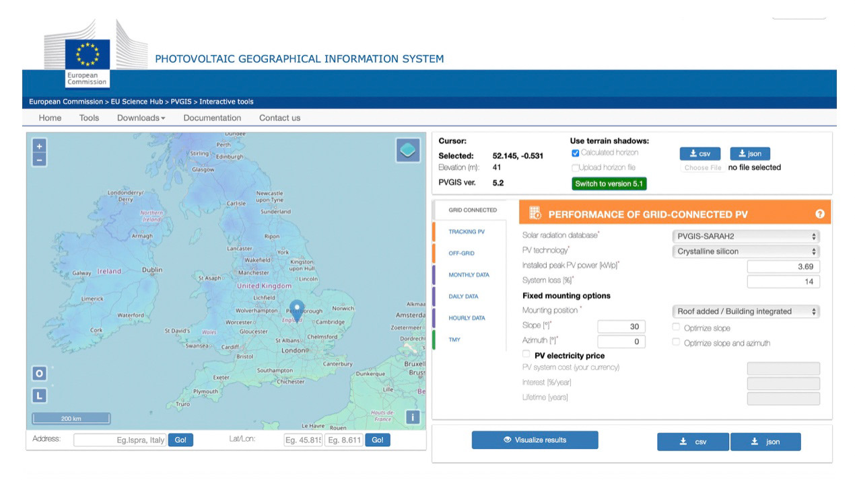The height and width of the screenshot is (480, 855).
Task: Toggle Calculated horizon checkbox
Action: tap(575, 153)
